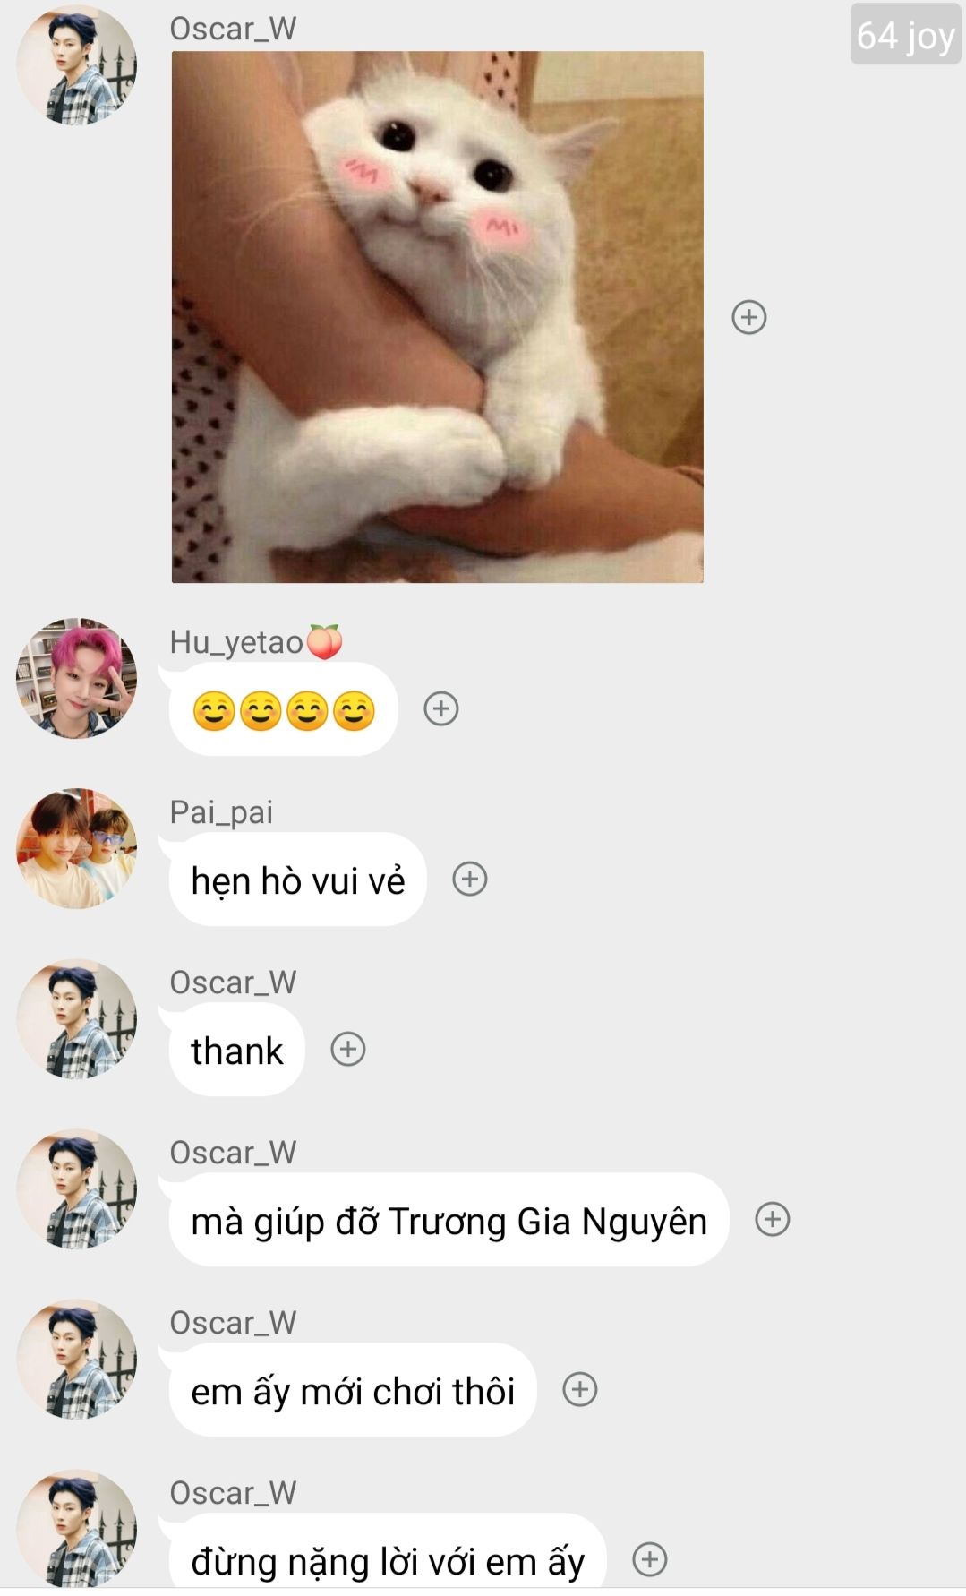This screenshot has height=1596, width=966.
Task: Tap the Pai_pai username label
Action: 221,812
